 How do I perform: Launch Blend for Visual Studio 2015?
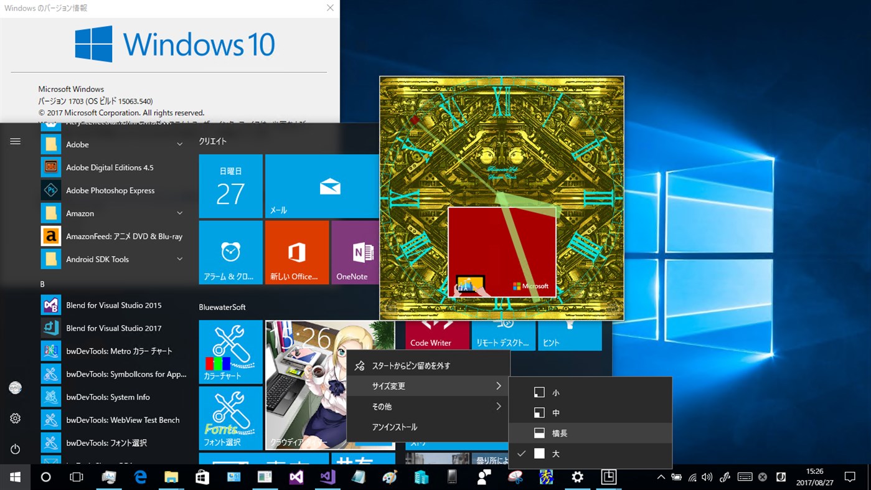tap(113, 305)
